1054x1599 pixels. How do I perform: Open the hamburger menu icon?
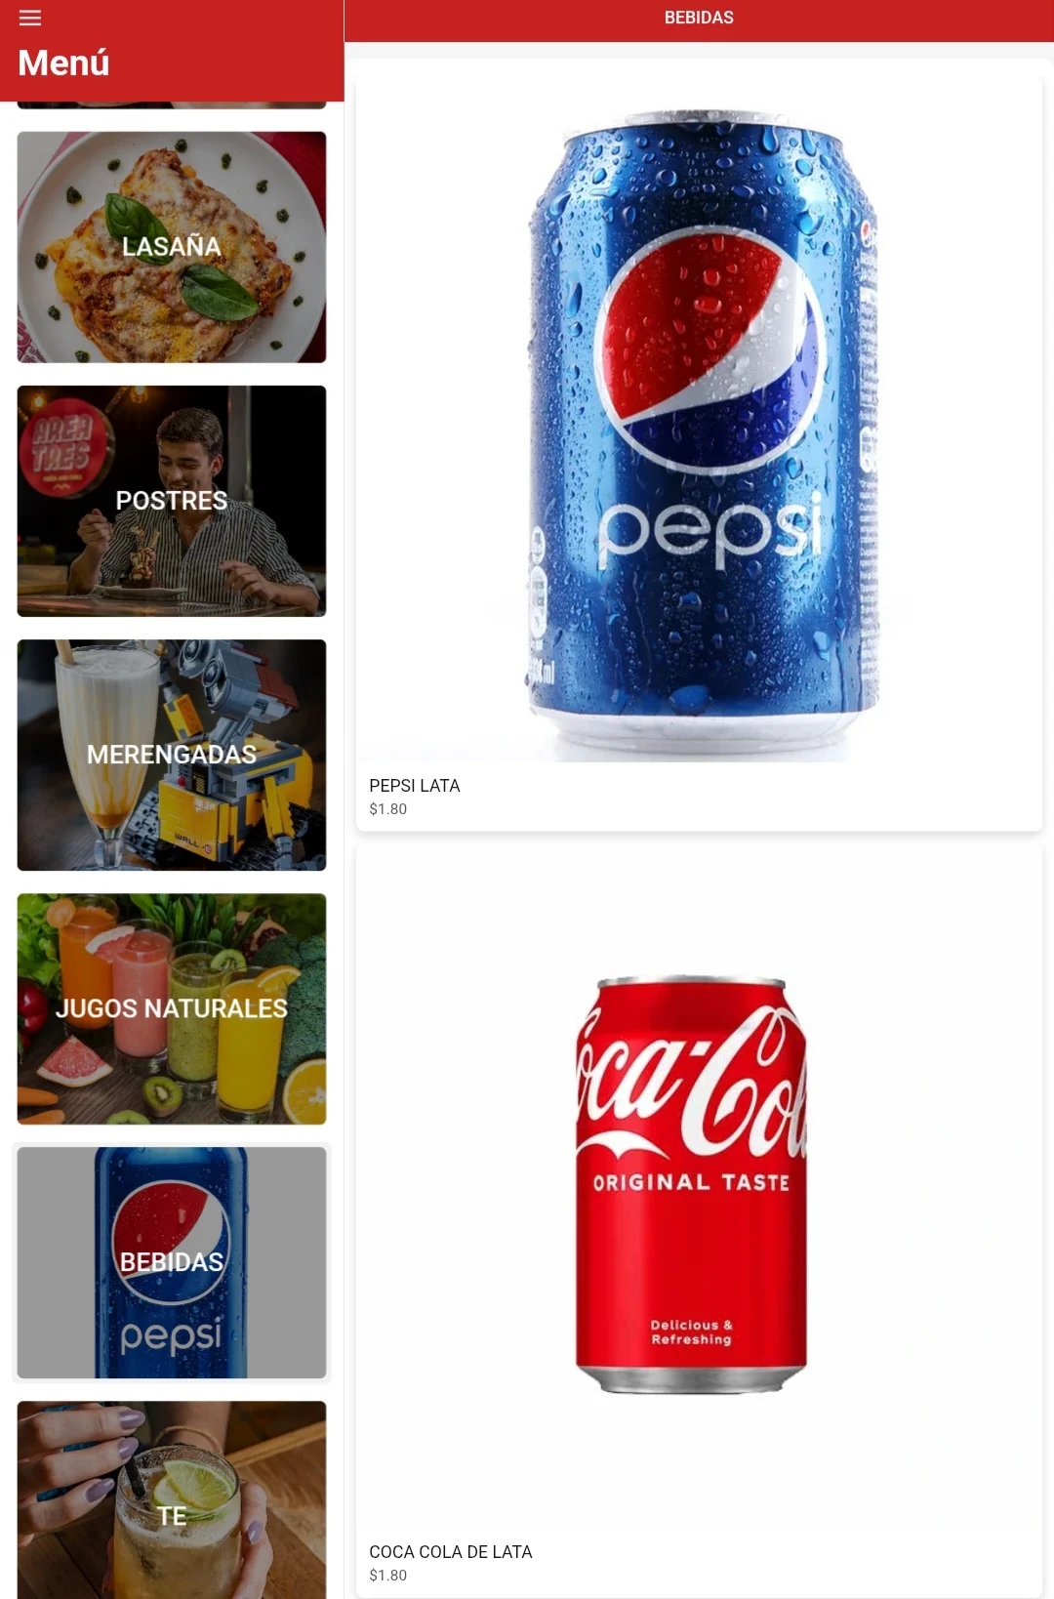point(30,18)
